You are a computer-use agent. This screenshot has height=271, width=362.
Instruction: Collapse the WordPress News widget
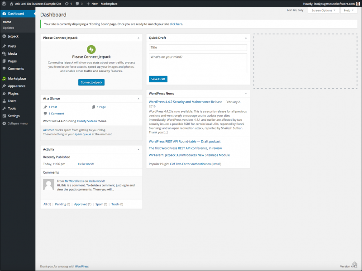[246, 94]
